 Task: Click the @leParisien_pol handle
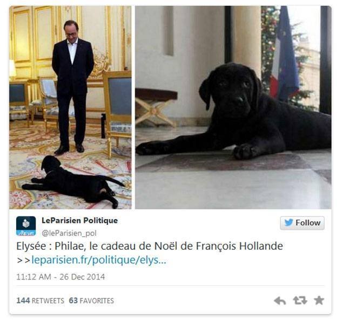(x=69, y=233)
